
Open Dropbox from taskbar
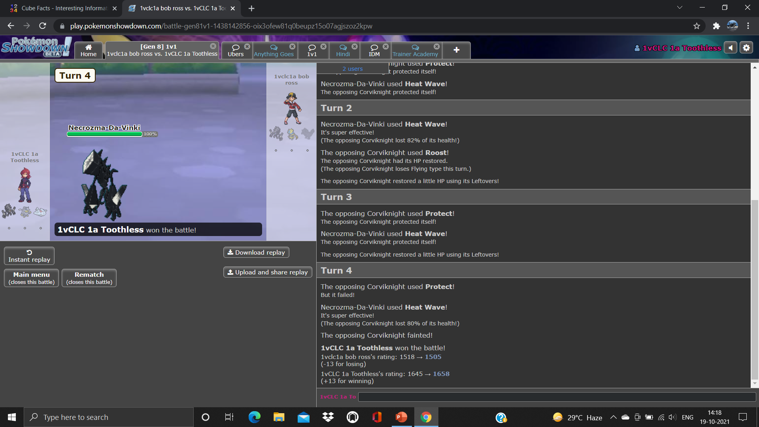328,417
